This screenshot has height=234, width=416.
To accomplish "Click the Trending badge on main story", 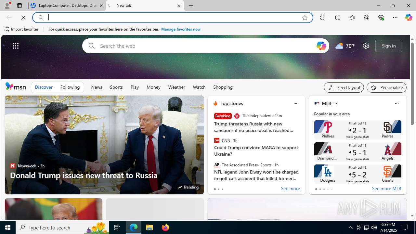I will pos(188,187).
